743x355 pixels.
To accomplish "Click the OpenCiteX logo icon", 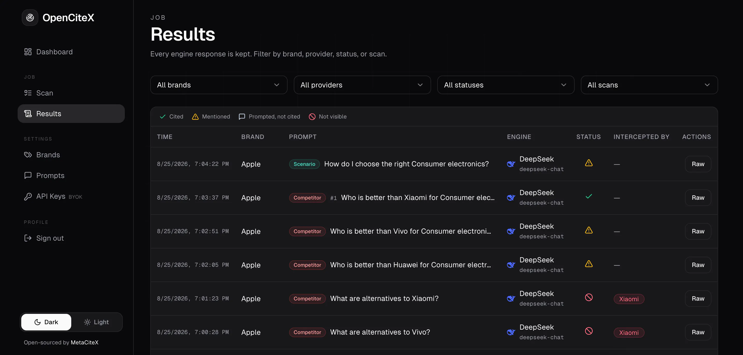I will click(x=30, y=18).
